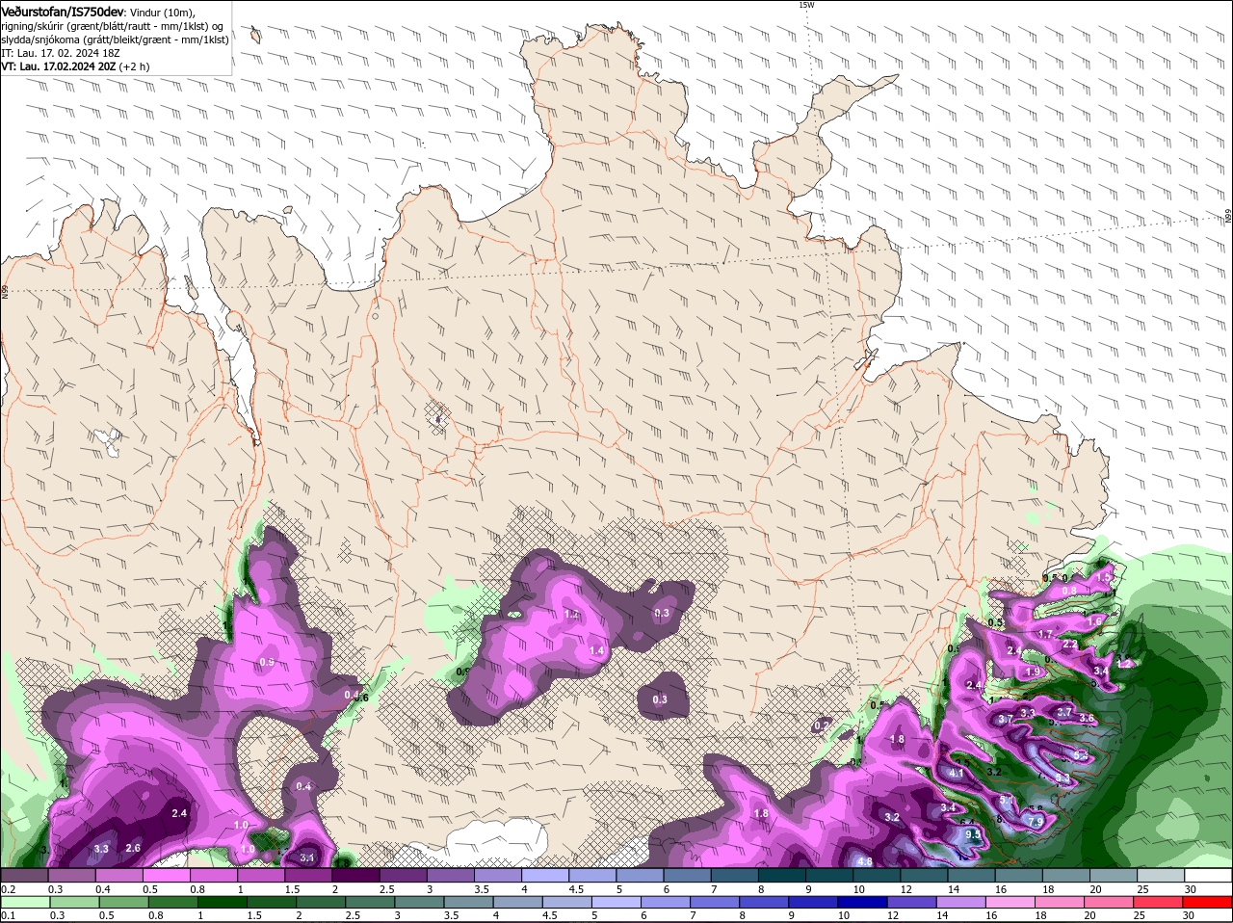Click the 4.1 snow value on map
This screenshot has height=923, width=1233.
[x=957, y=774]
